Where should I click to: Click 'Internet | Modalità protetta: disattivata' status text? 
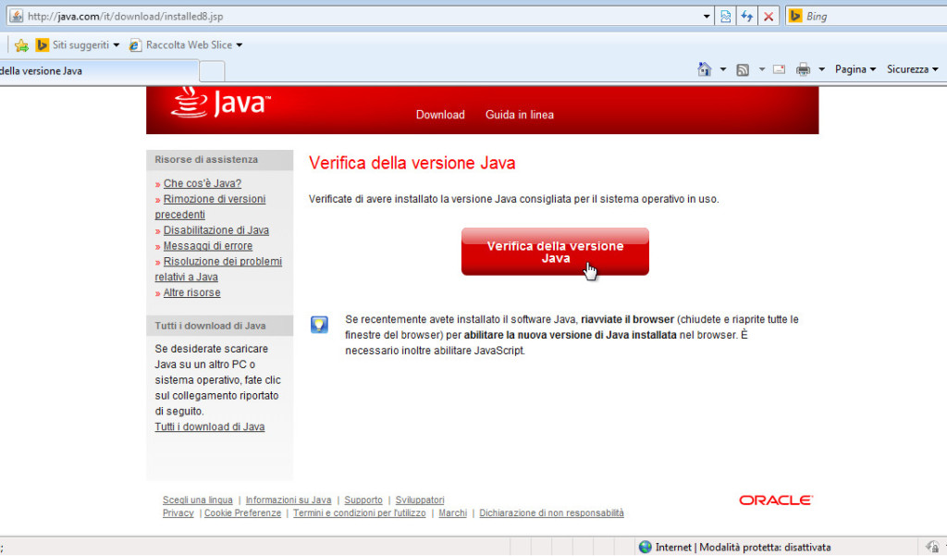743,547
